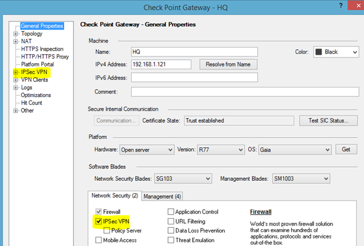Click the IPv6 Address field
This screenshot has height=246, width=364.
pos(194,77)
